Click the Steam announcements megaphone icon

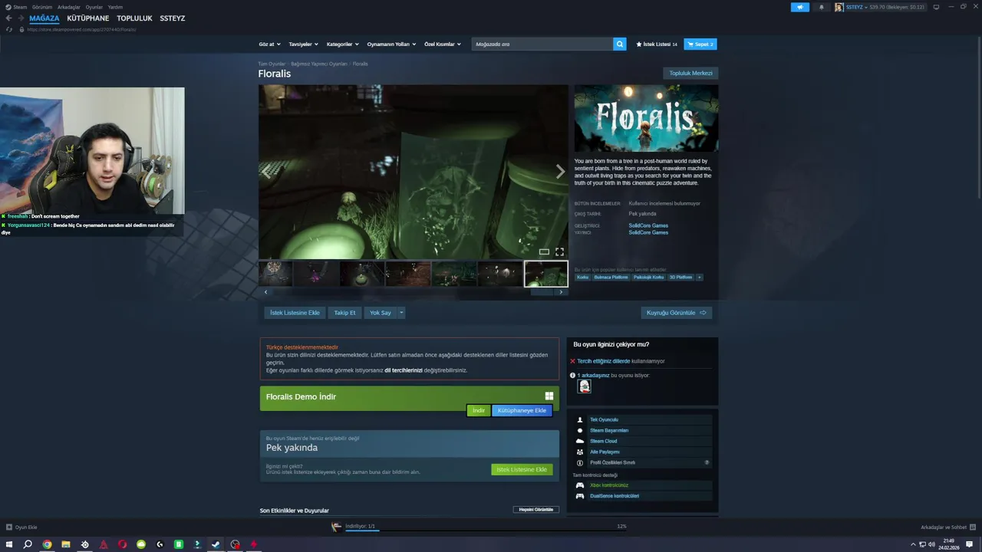[799, 7]
